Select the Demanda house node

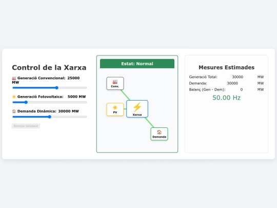pyautogui.click(x=159, y=134)
